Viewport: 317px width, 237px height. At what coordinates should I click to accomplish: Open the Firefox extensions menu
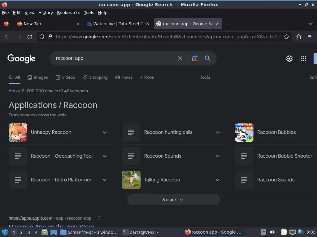pyautogui.click(x=298, y=37)
